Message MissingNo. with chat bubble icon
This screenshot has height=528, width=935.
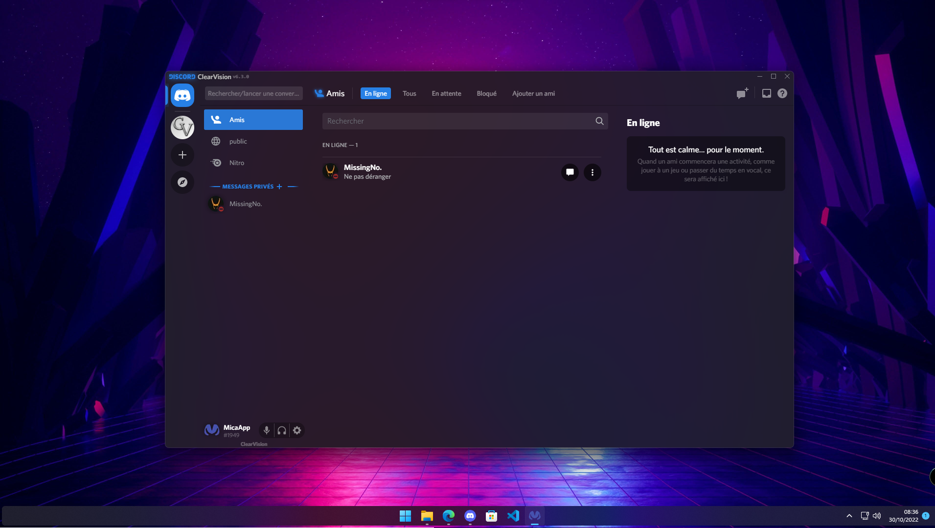[570, 172]
